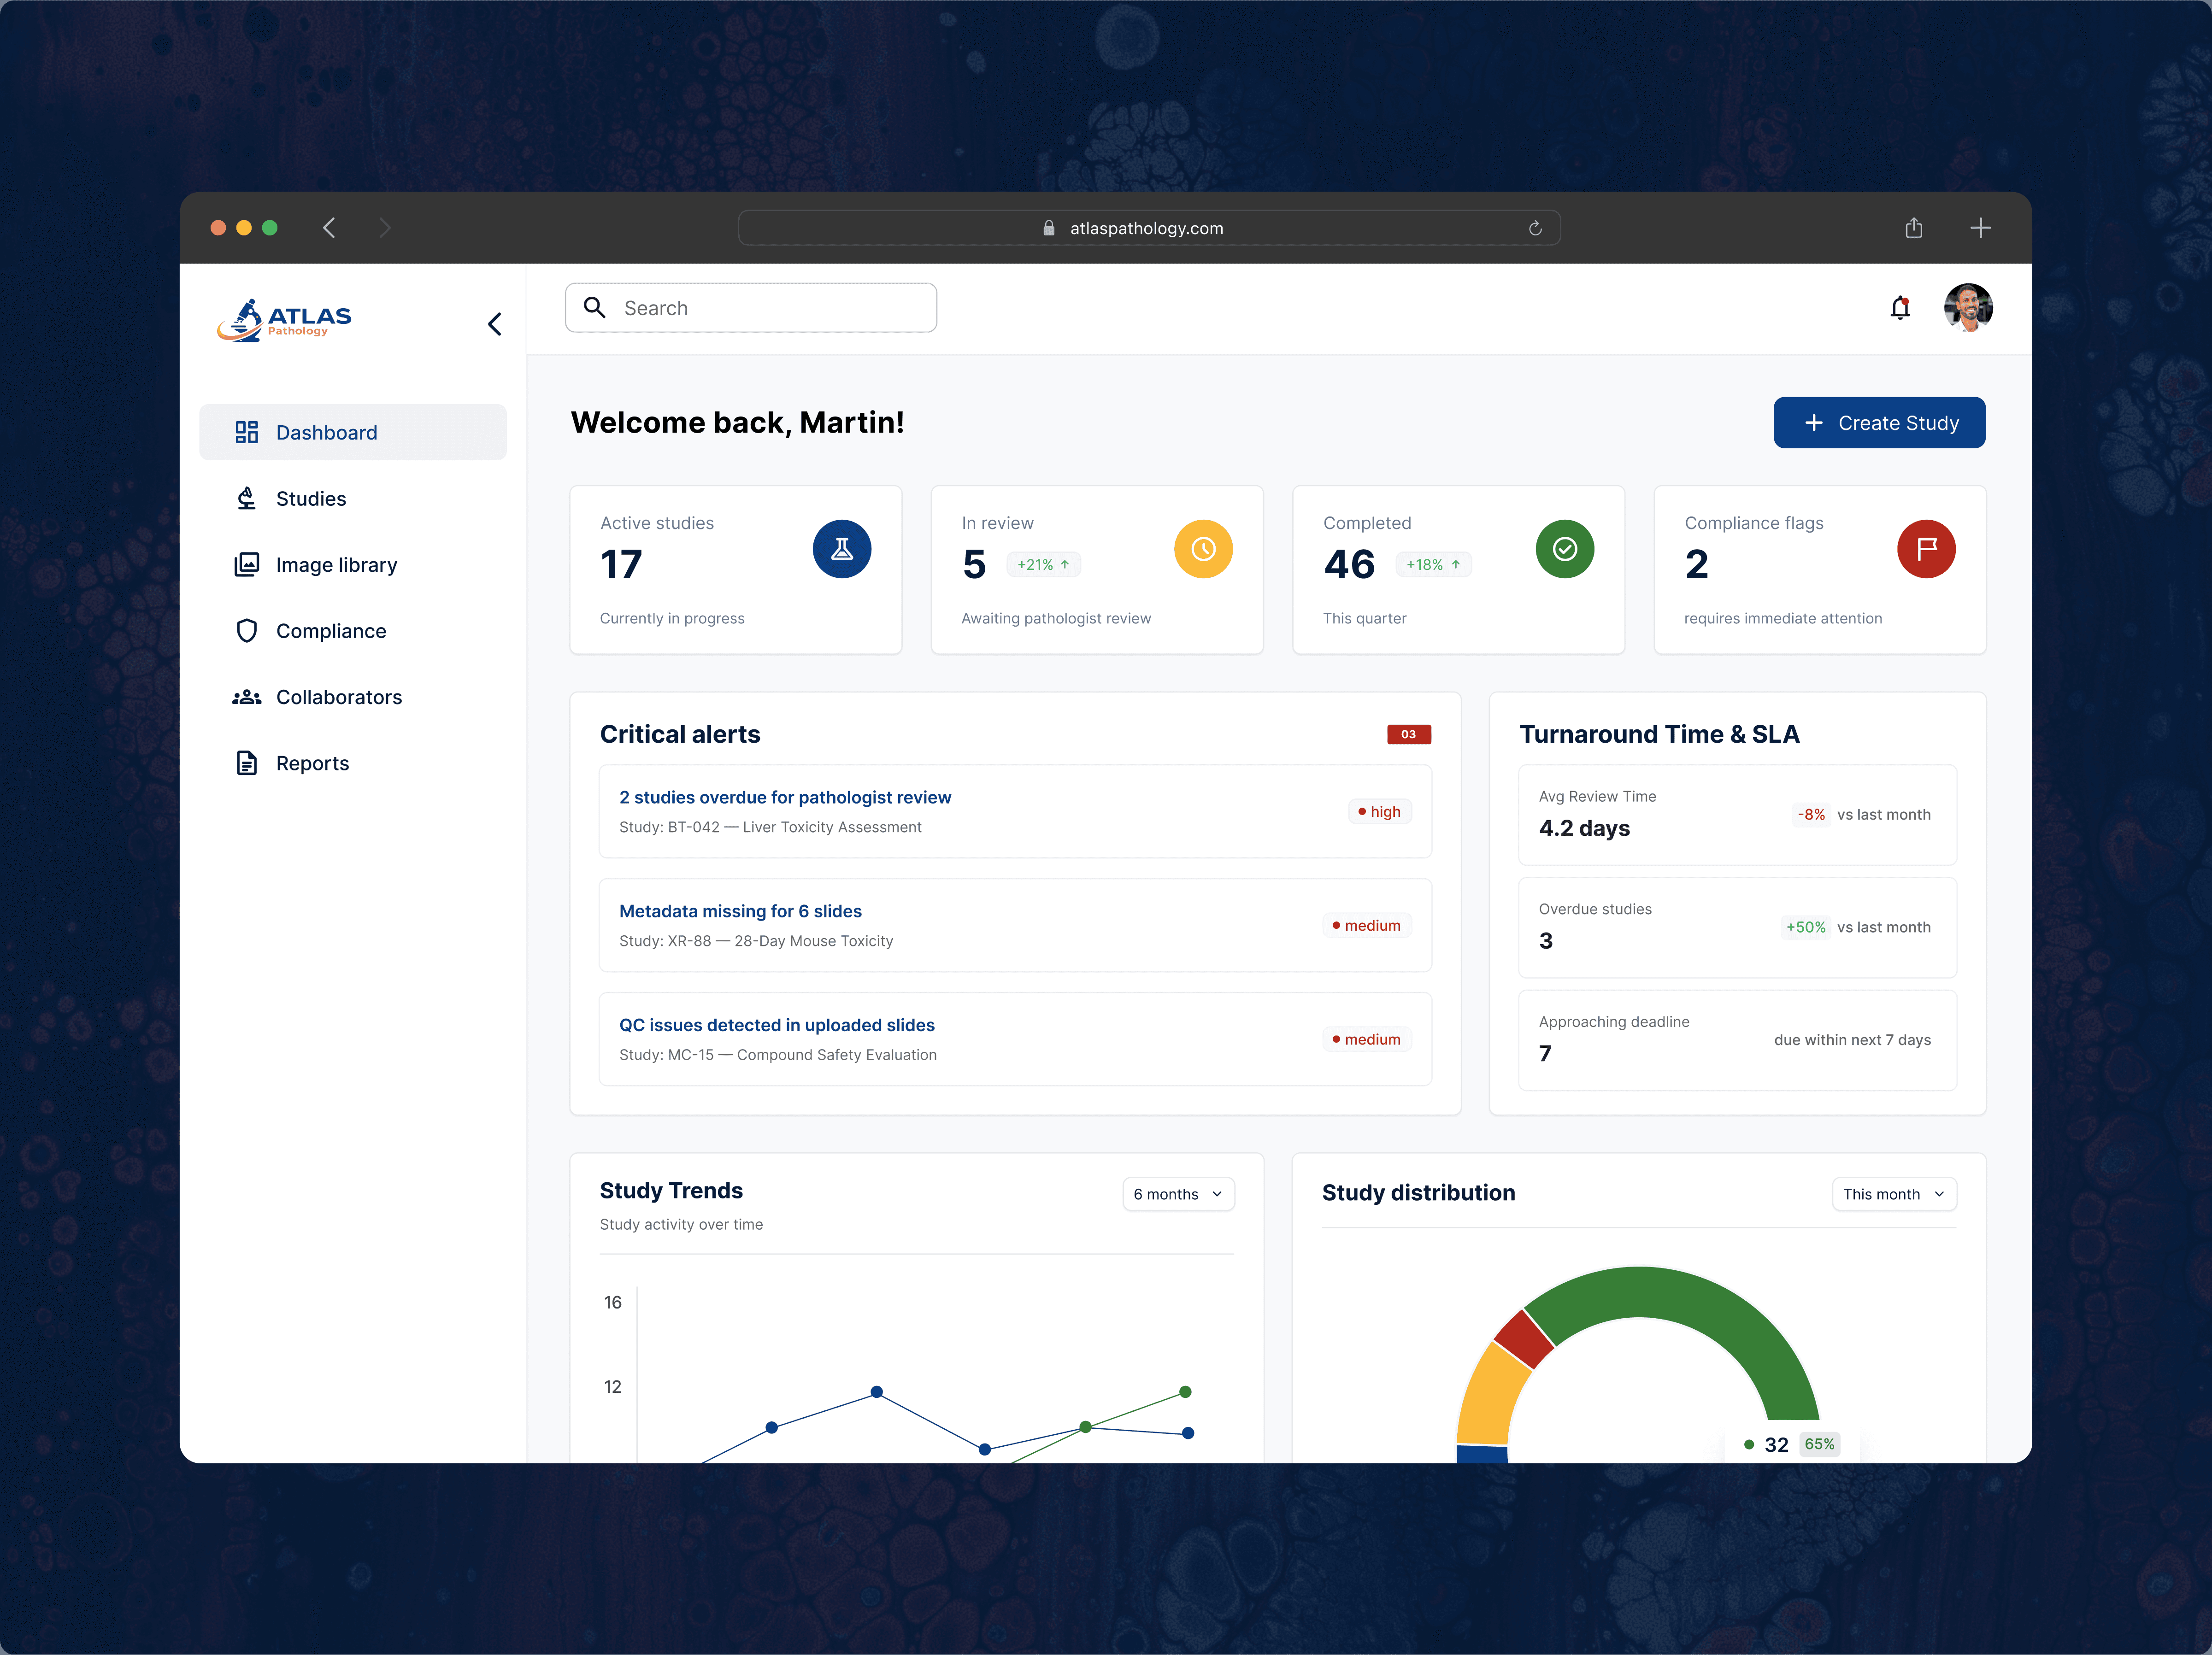2212x1655 pixels.
Task: Go to Studies in the sidebar
Action: [311, 499]
